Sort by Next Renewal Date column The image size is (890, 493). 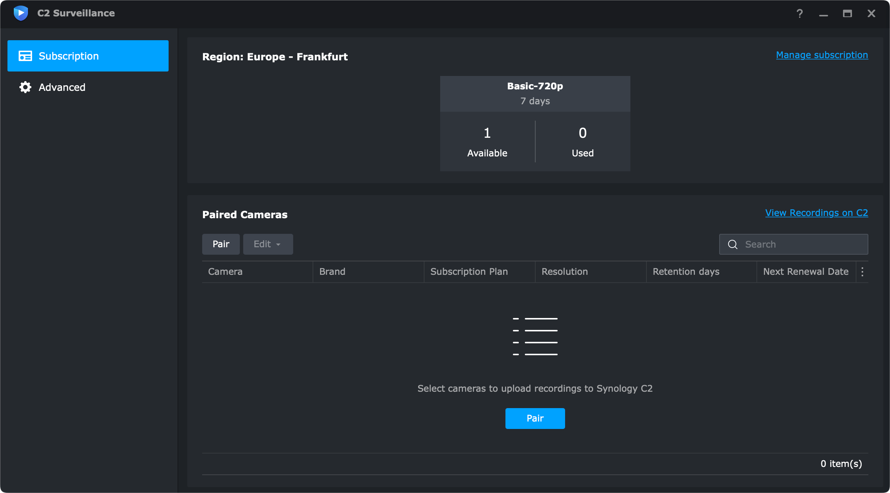coord(806,272)
